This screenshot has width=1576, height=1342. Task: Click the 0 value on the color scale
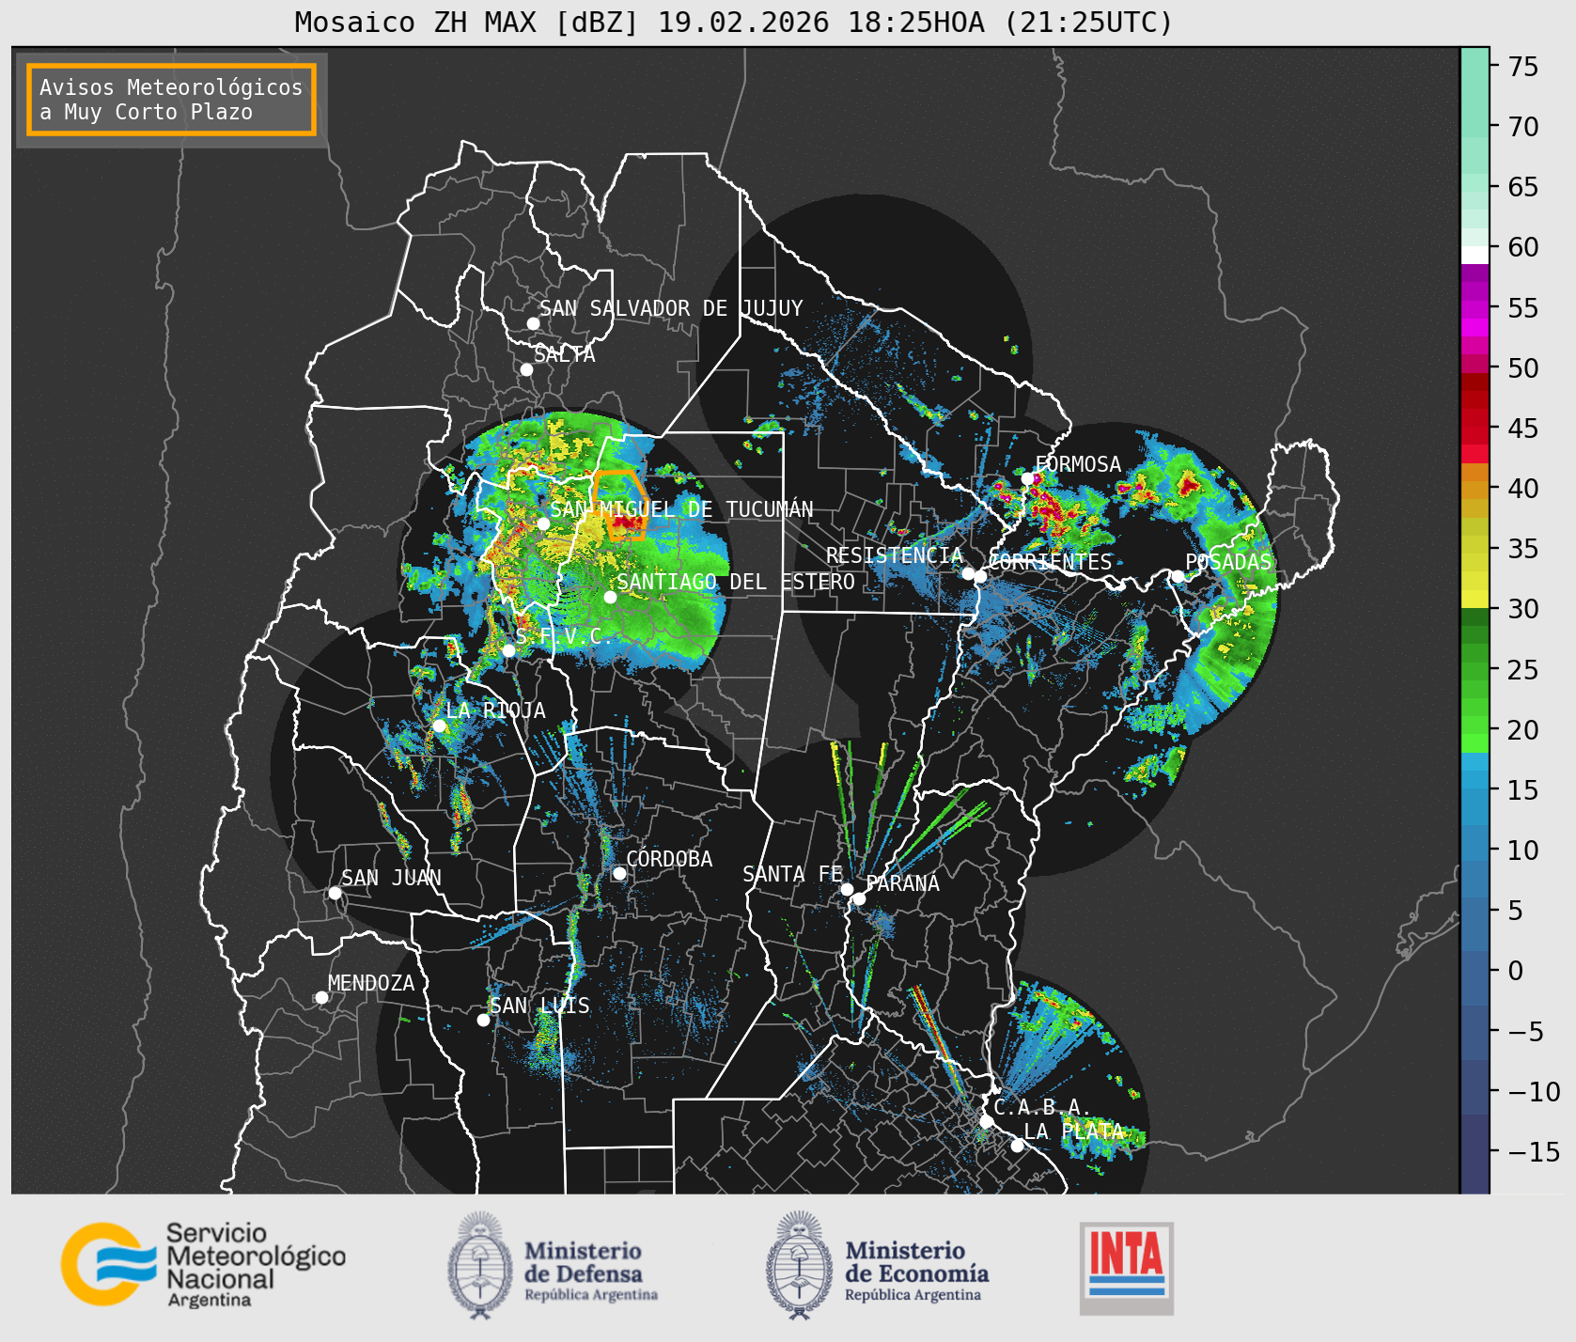(1516, 971)
